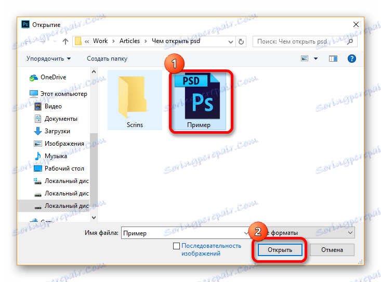Expand the breadcrumb chevron before Work

click(x=87, y=41)
